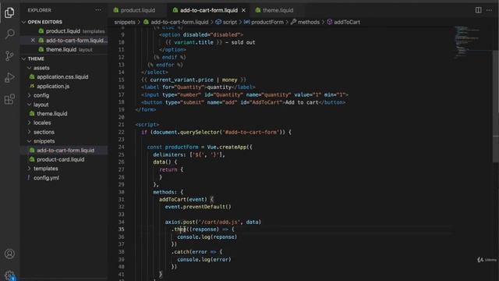499x281 pixels.
Task: Click script breadcrumb segment
Action: 229,22
